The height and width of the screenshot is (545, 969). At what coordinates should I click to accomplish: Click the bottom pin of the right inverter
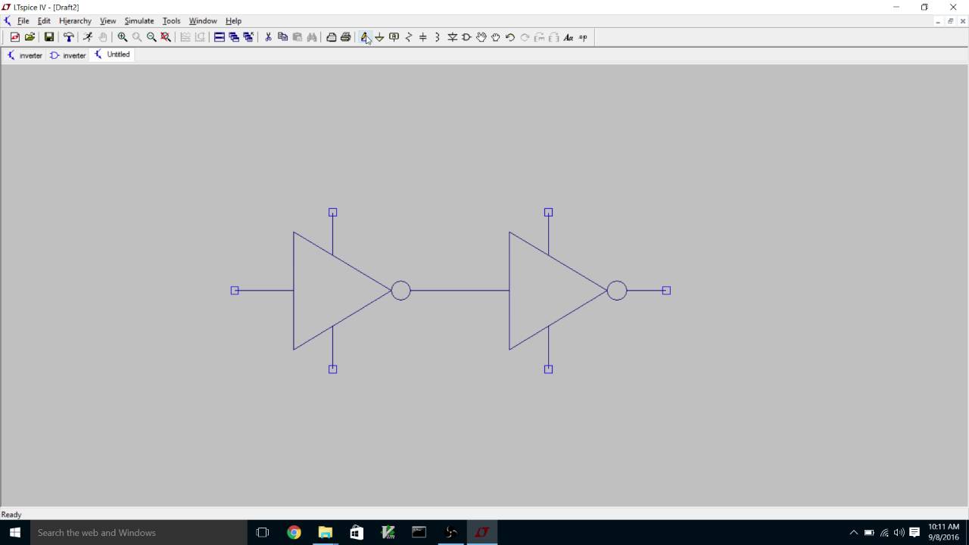pyautogui.click(x=548, y=369)
